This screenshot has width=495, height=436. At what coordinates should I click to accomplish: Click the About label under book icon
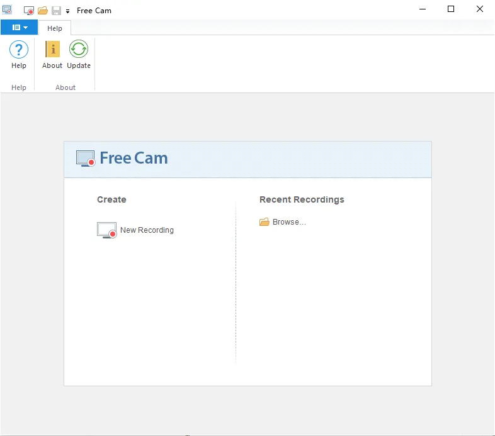(x=52, y=65)
